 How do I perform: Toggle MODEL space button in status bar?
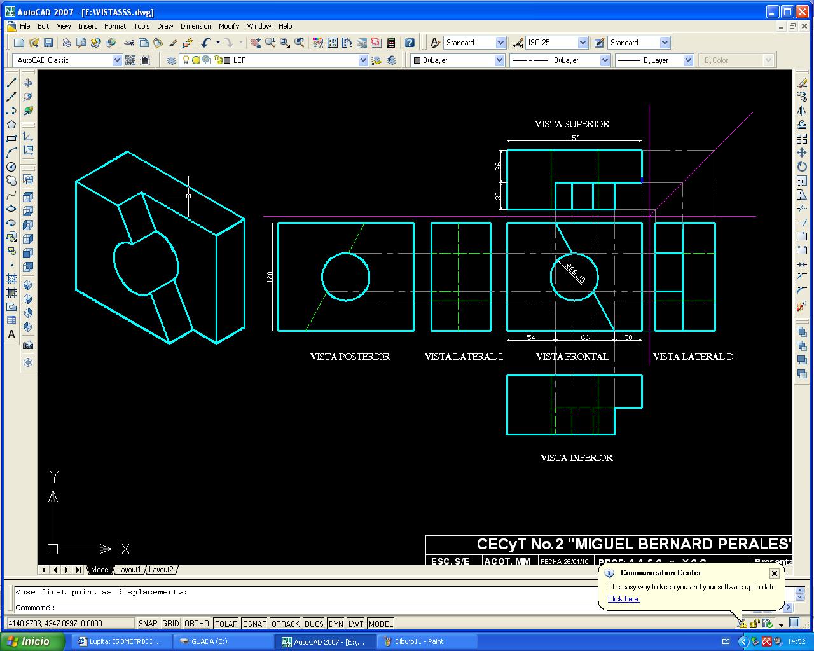point(380,624)
